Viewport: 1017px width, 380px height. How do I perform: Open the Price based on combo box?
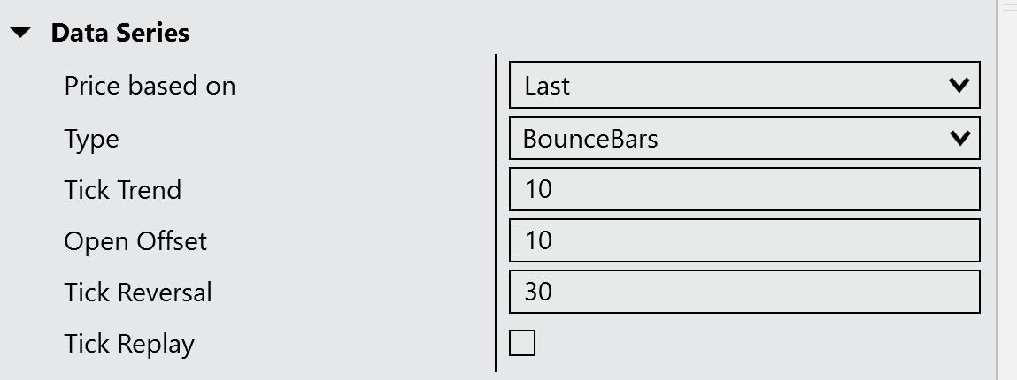pos(743,86)
